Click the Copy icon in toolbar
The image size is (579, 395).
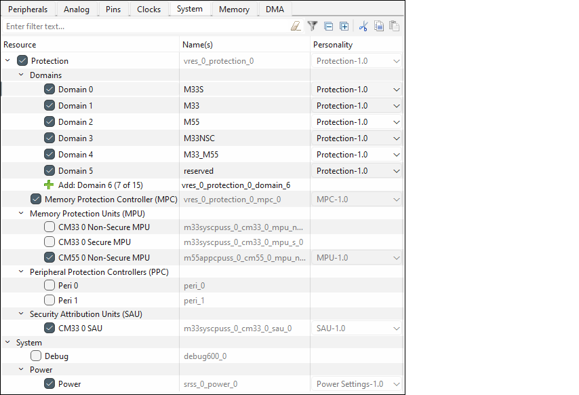379,26
